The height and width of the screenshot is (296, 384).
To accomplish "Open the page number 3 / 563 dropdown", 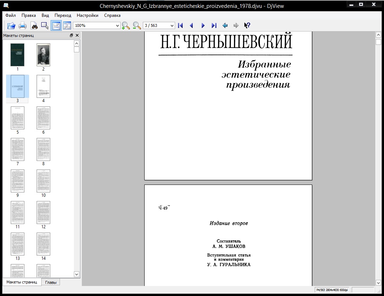I will (172, 25).
